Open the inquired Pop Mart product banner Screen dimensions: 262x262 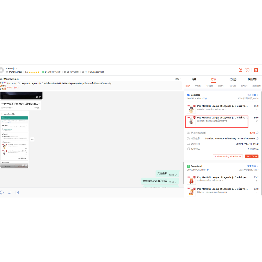point(91,85)
